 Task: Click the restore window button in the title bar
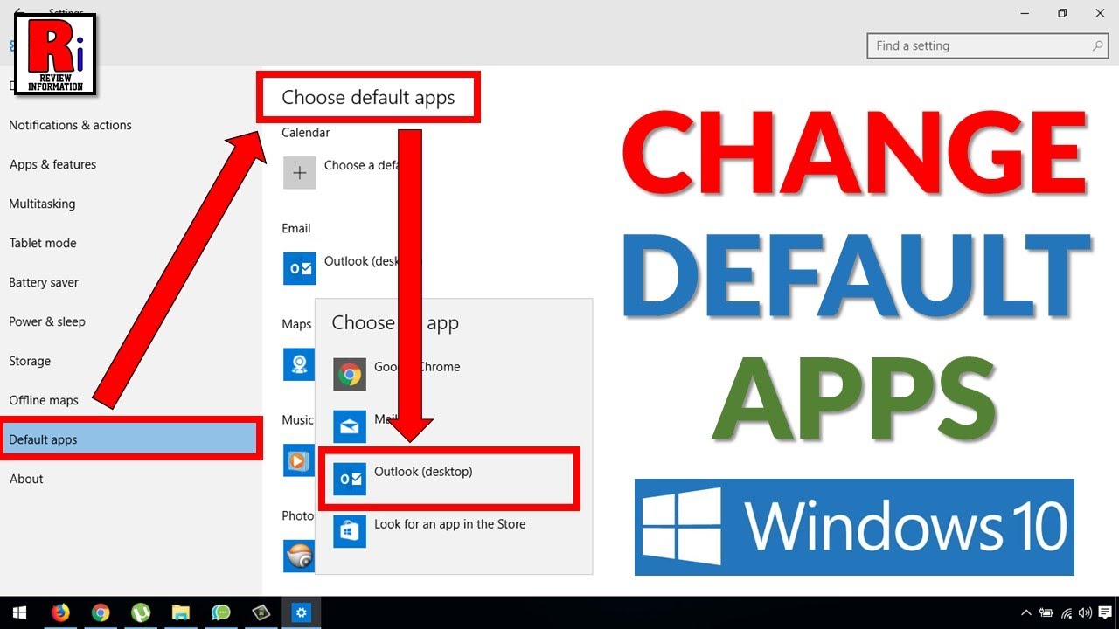1062,13
